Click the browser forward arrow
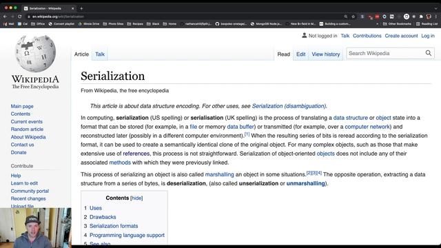The width and height of the screenshot is (441, 248). click(x=12, y=17)
